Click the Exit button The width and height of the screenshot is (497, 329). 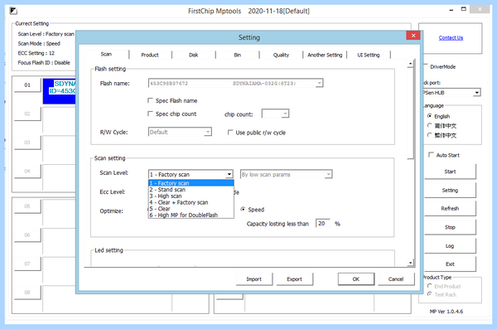[450, 264]
